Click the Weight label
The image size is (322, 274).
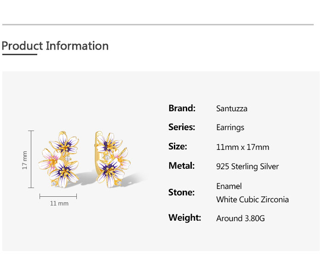point(184,218)
